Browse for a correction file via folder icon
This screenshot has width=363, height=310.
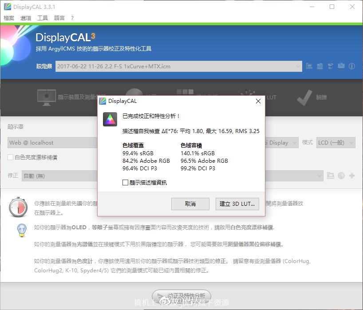click(x=331, y=176)
